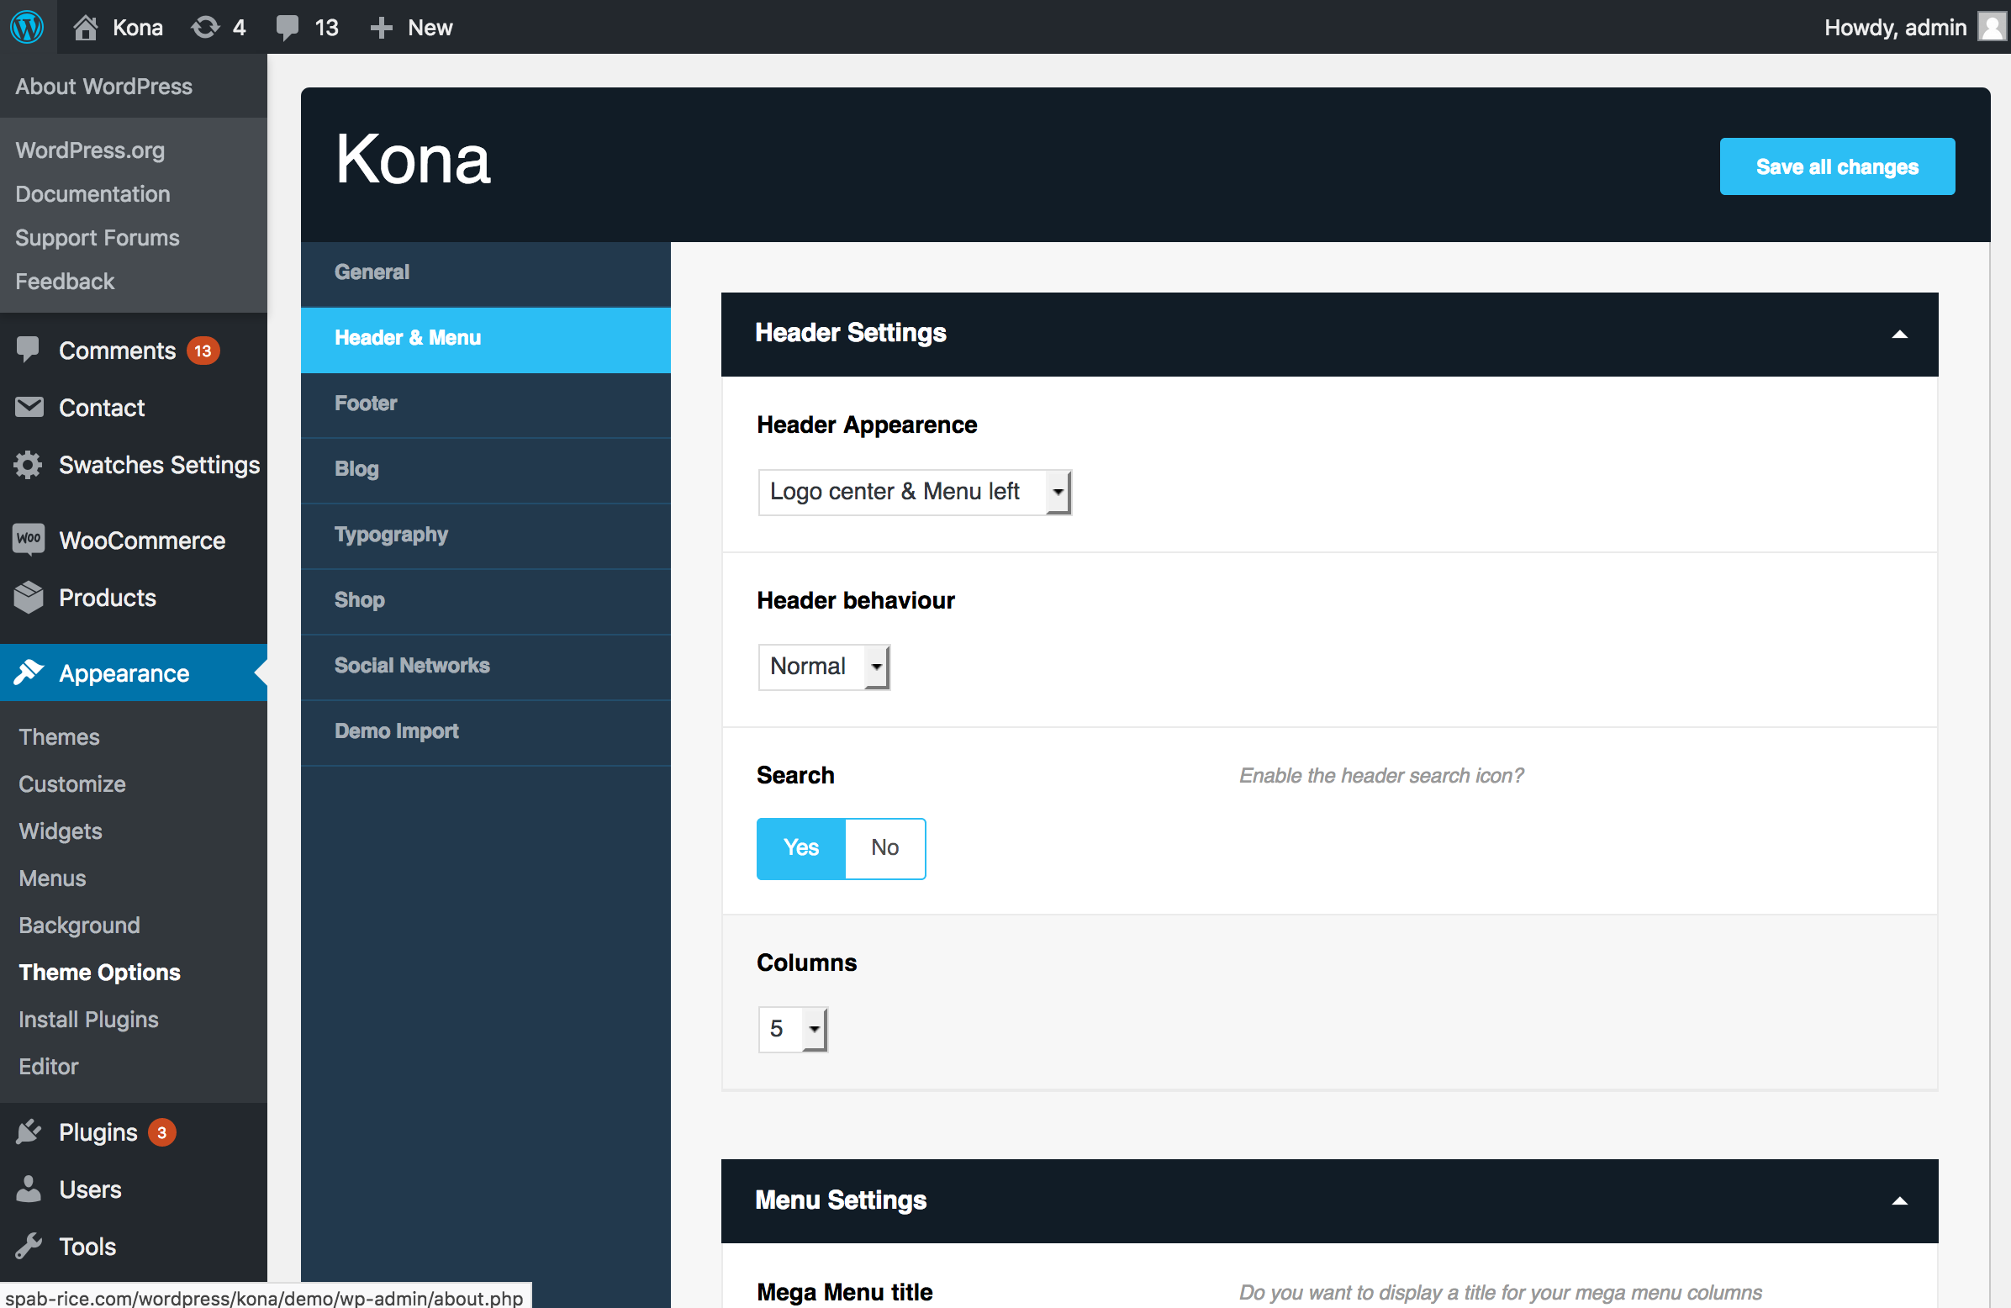Screen dimensions: 2011x1308
Task: Open the Columns 5 dropdown
Action: pyautogui.click(x=793, y=1029)
